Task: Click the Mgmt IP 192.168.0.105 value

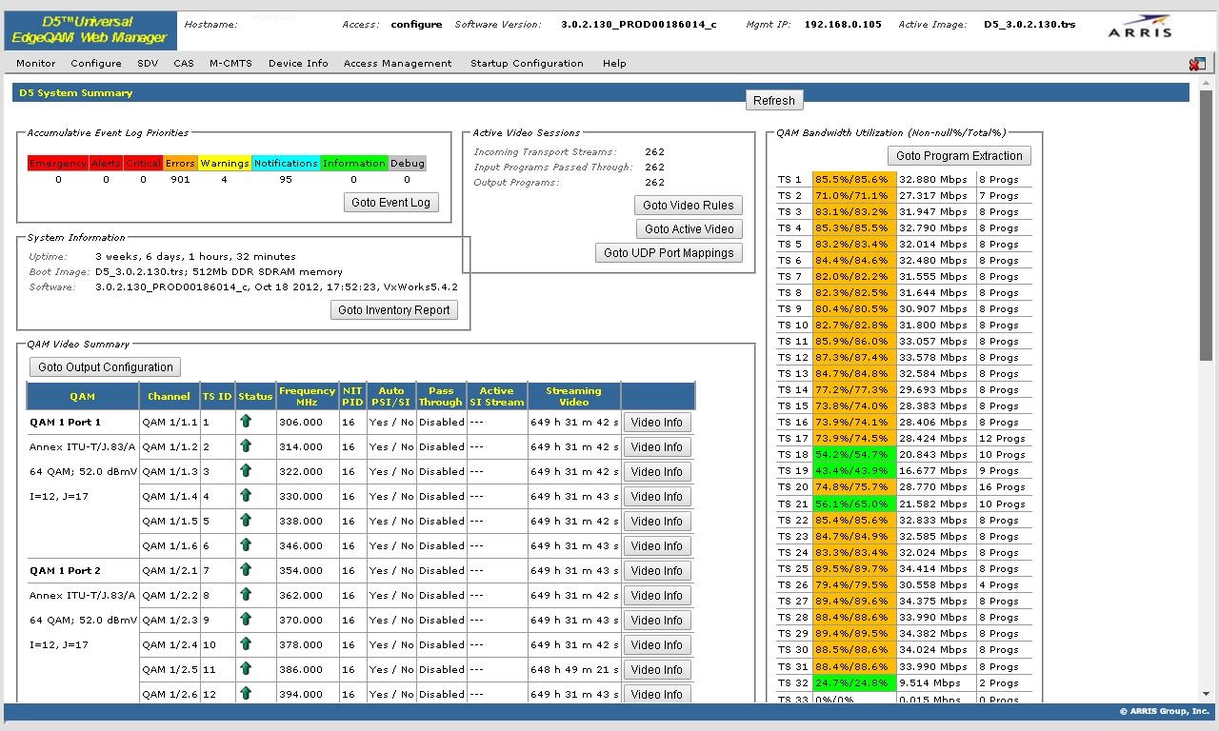Action: coord(843,25)
